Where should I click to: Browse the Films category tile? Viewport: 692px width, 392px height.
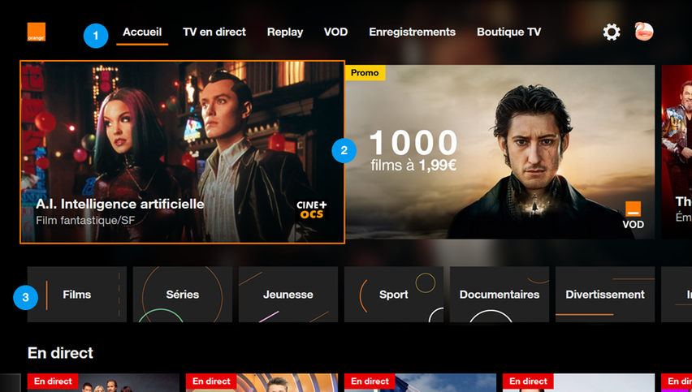tap(77, 294)
